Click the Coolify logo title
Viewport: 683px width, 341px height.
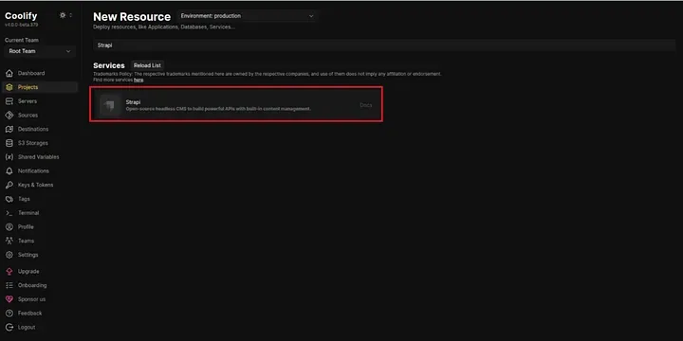[21, 16]
